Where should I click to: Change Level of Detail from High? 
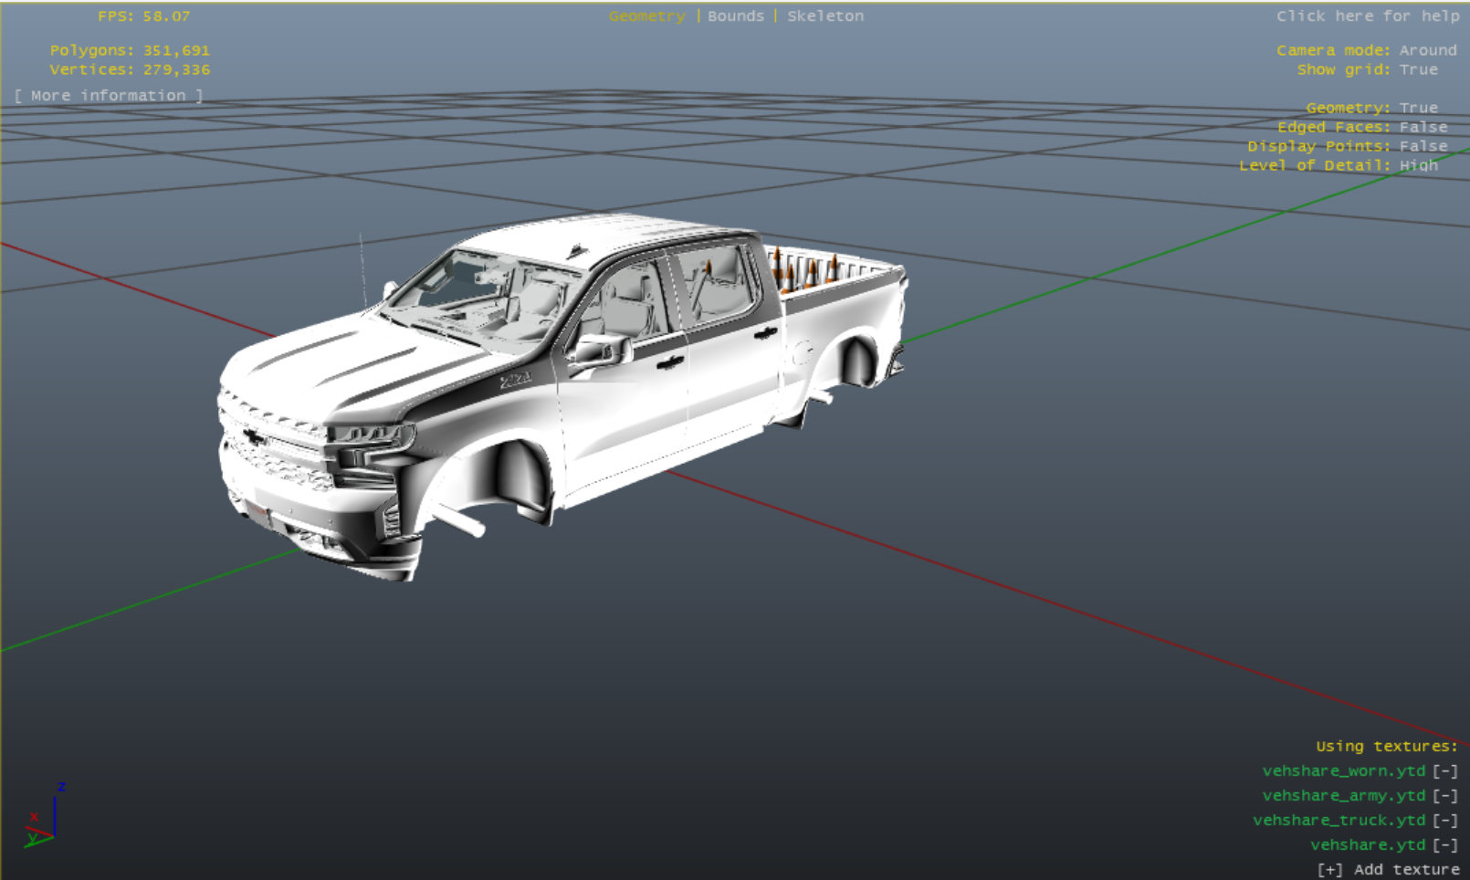click(x=1418, y=166)
